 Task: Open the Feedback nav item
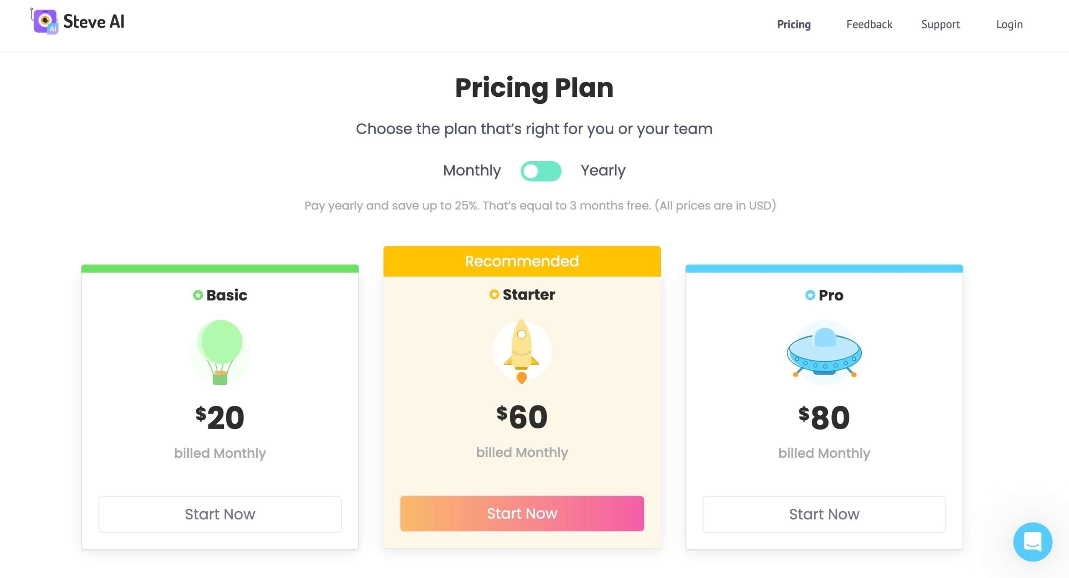pyautogui.click(x=869, y=24)
